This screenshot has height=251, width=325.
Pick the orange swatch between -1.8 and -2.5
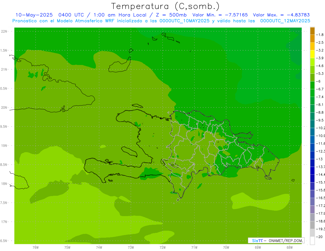312,39
